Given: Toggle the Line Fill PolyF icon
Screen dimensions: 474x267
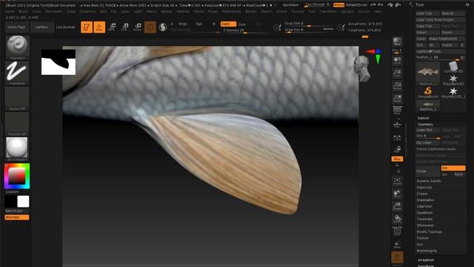Looking at the screenshot, I should [x=397, y=231].
